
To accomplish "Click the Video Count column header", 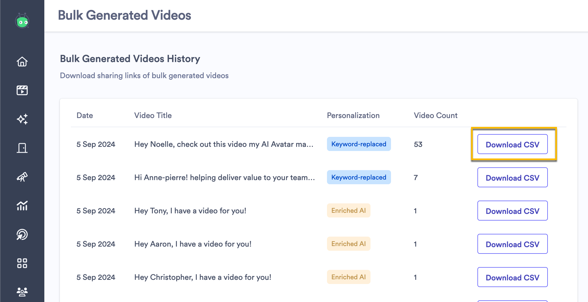I will pos(436,115).
